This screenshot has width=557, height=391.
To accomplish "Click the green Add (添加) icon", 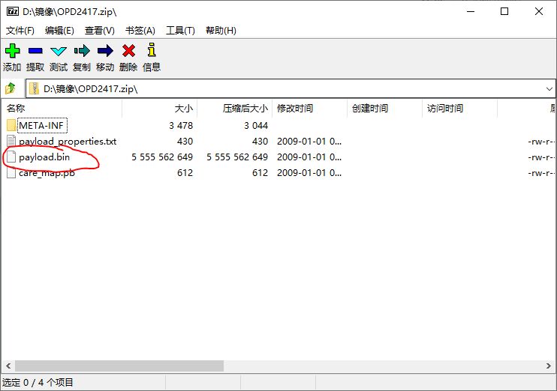I will point(12,52).
